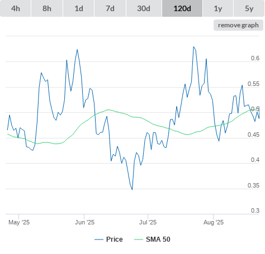
Task: Click the highest price peak in late July
Action: (x=193, y=47)
